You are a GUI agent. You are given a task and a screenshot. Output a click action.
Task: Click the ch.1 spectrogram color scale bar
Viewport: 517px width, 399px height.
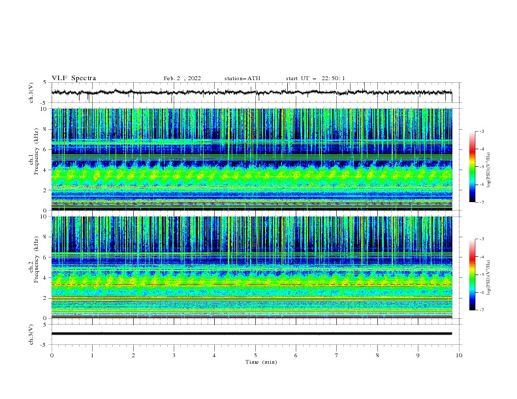[473, 167]
